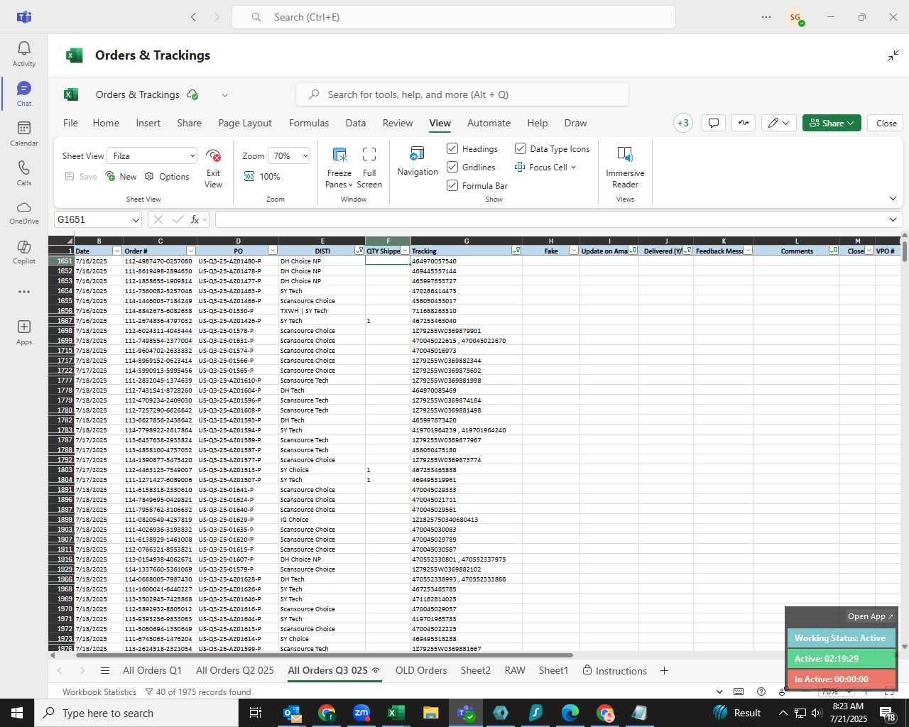Screen dimensions: 909x727
Task: Open sheet view Options
Action: pyautogui.click(x=167, y=177)
